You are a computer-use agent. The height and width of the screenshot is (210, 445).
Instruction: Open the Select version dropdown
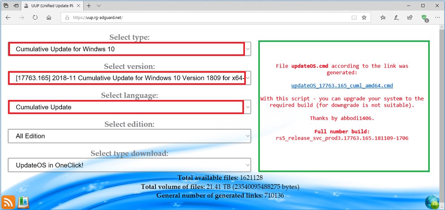click(x=130, y=78)
